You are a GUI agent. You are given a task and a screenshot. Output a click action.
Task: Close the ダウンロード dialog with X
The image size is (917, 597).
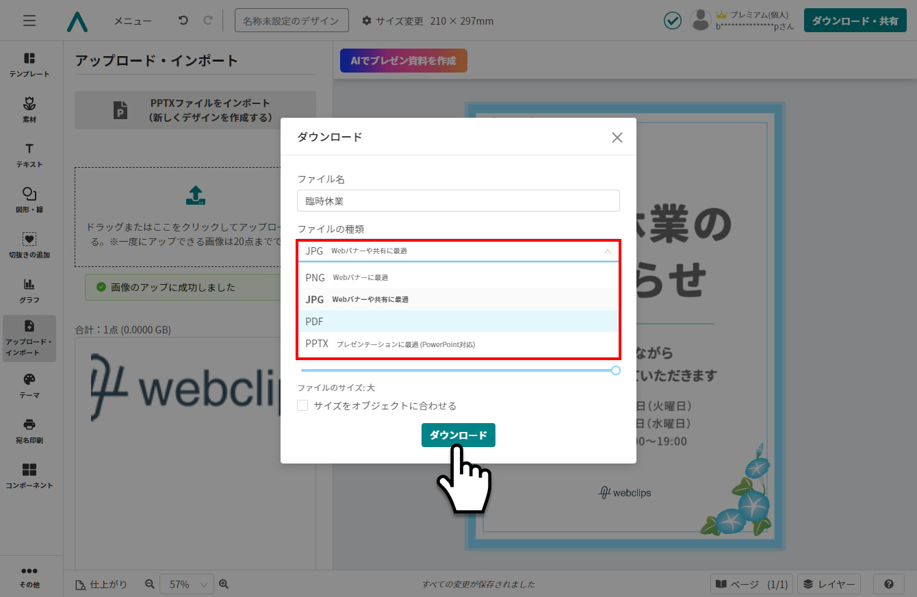[617, 137]
